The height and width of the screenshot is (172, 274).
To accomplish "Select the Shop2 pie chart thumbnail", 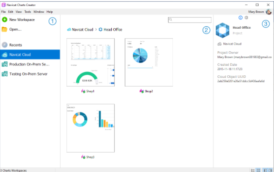I will pos(149,62).
